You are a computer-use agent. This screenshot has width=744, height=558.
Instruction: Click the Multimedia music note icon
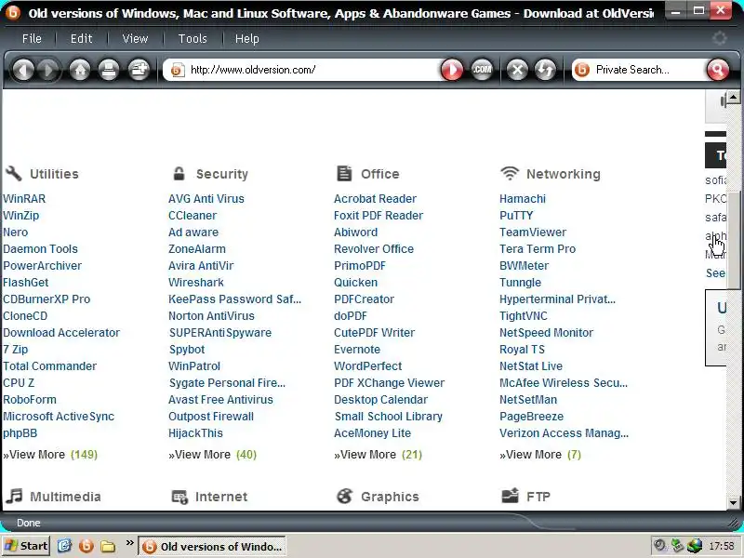(x=14, y=497)
